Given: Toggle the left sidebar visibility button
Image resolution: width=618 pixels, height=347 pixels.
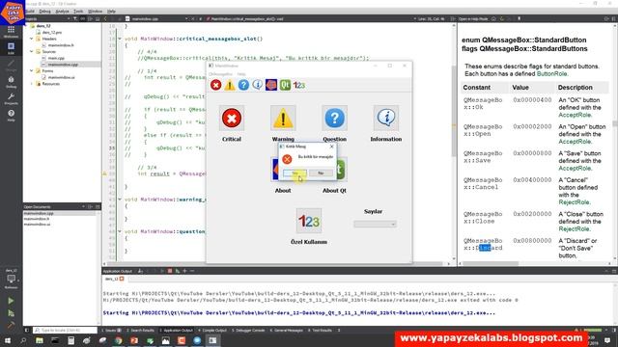Looking at the screenshot, I should pos(27,331).
